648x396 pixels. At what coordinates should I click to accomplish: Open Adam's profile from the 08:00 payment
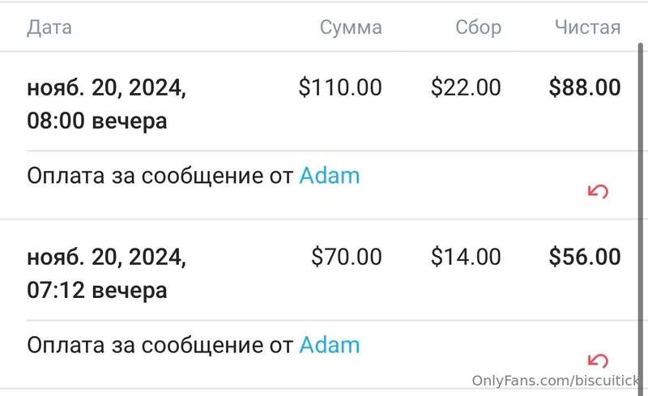point(330,175)
